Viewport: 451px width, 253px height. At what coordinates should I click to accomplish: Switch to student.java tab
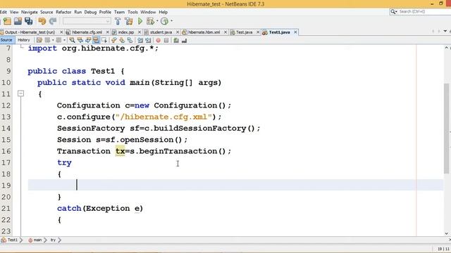click(161, 32)
